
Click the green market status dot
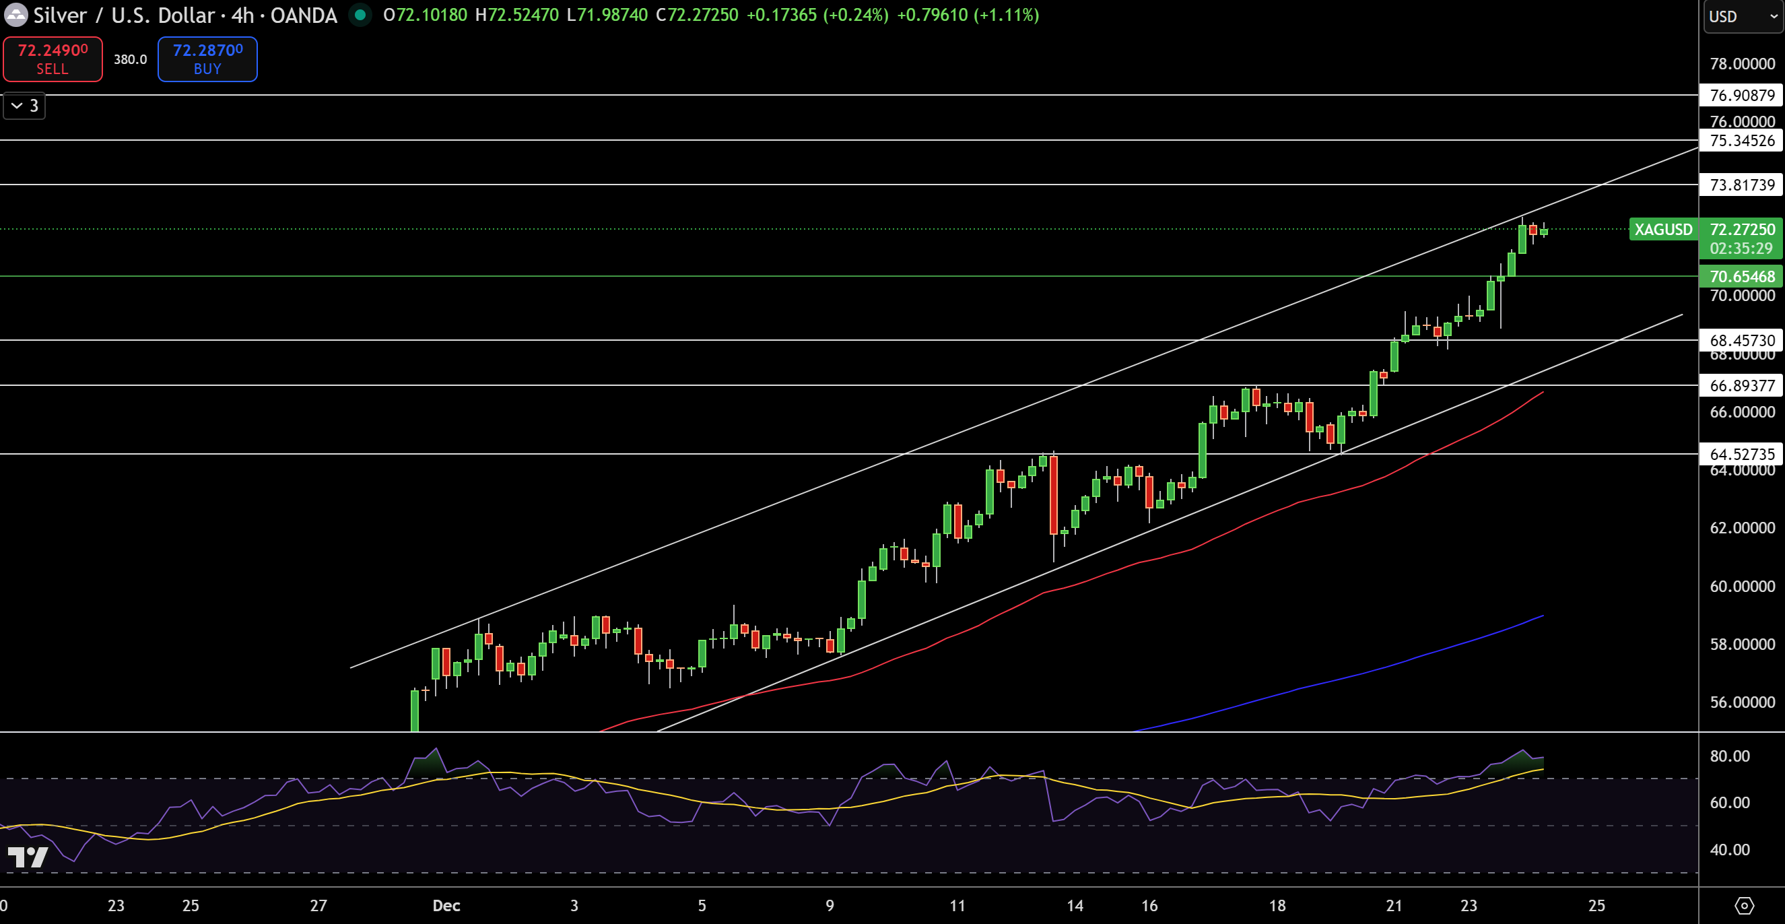click(x=360, y=15)
